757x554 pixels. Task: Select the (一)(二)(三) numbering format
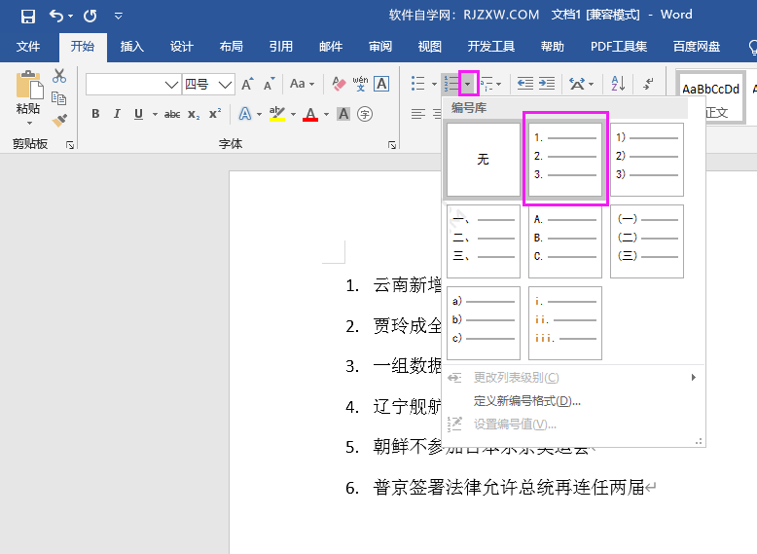(647, 241)
